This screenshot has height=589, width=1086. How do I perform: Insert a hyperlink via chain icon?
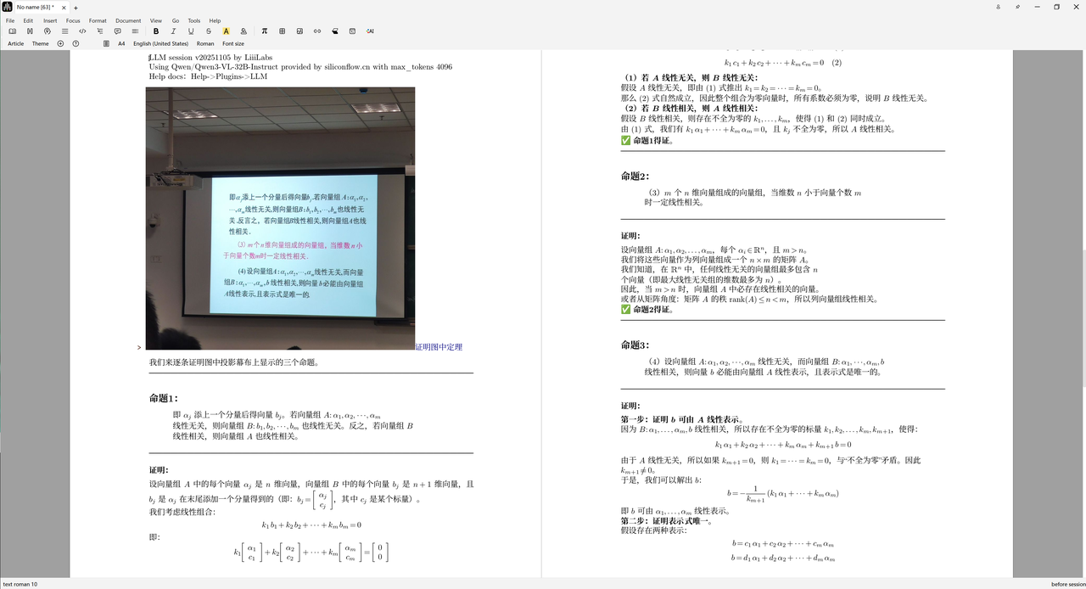click(x=317, y=31)
